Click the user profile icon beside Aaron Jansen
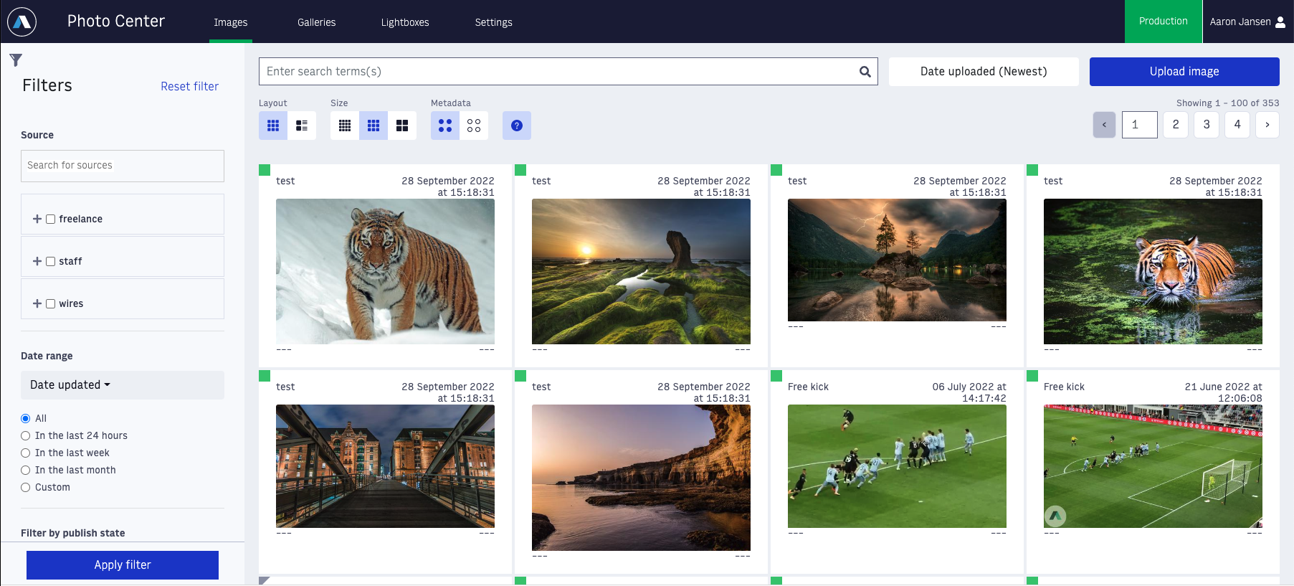Image resolution: width=1294 pixels, height=586 pixels. 1280,22
